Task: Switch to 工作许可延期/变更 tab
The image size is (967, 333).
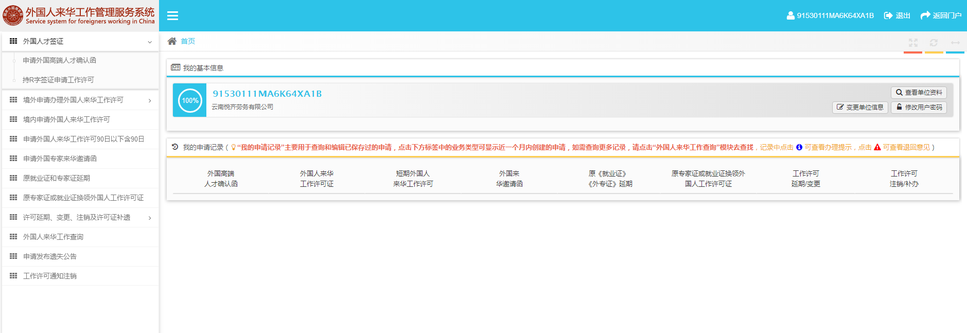Action: click(805, 179)
